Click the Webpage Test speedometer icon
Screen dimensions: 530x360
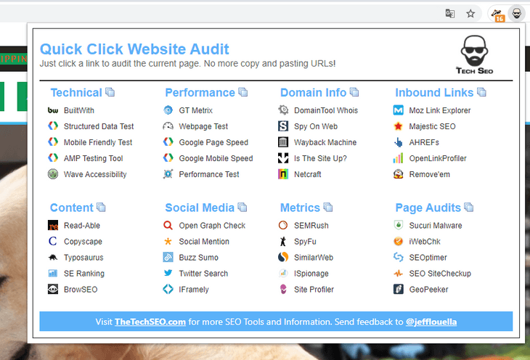[168, 126]
